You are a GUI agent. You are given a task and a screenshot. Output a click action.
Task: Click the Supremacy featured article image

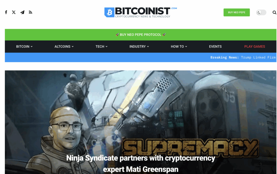(x=141, y=122)
